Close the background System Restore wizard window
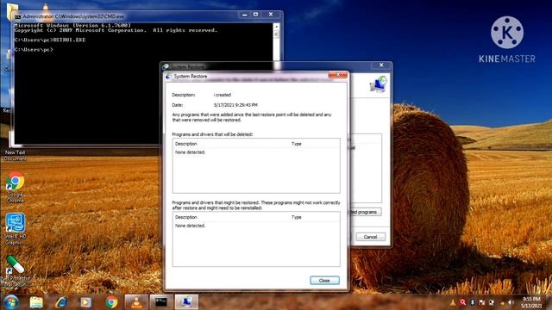 tap(381, 65)
